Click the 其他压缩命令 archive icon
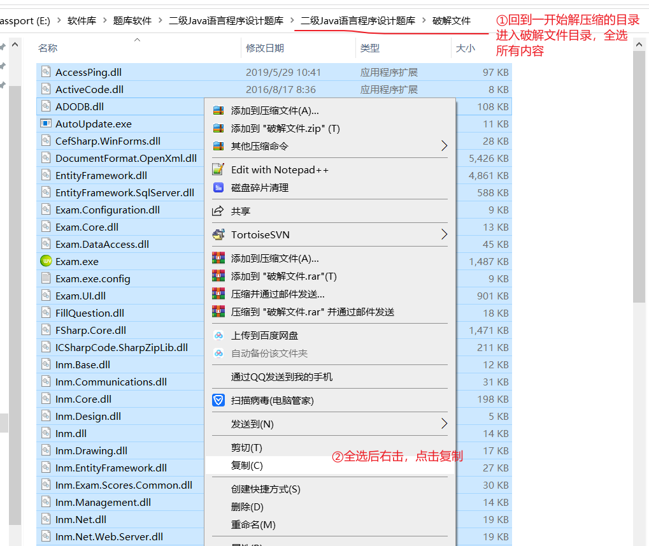 (218, 146)
